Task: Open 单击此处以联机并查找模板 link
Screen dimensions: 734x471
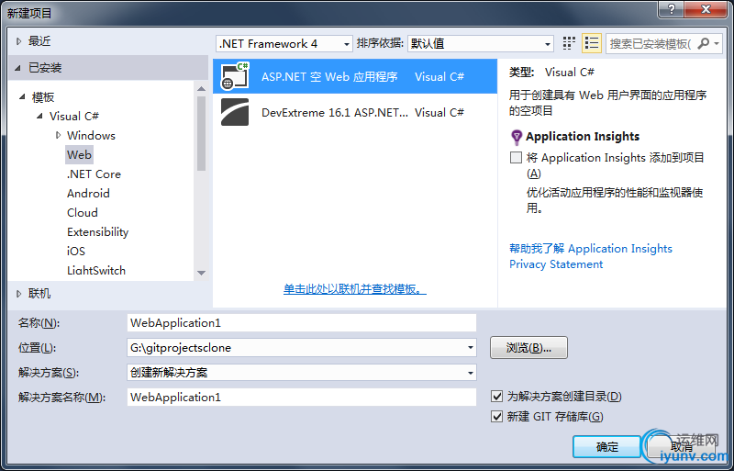Action: (355, 289)
